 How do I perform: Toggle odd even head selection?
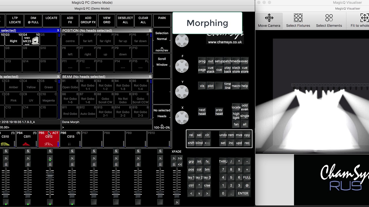pyautogui.click(x=244, y=107)
